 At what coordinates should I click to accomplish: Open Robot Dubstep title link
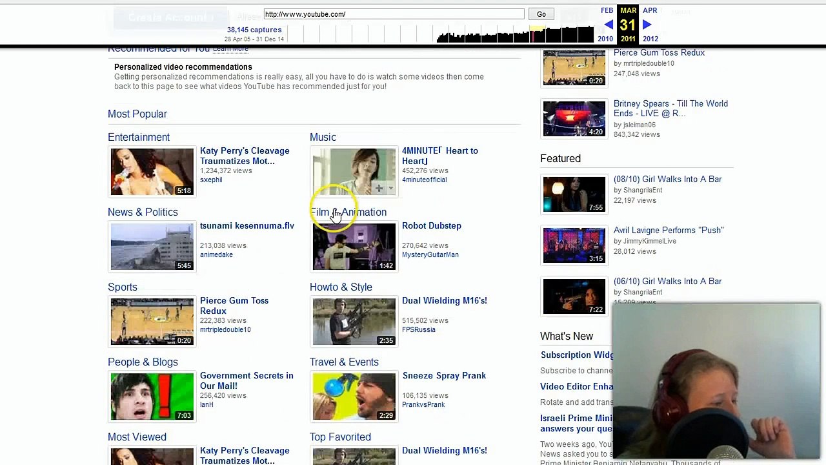coord(432,225)
